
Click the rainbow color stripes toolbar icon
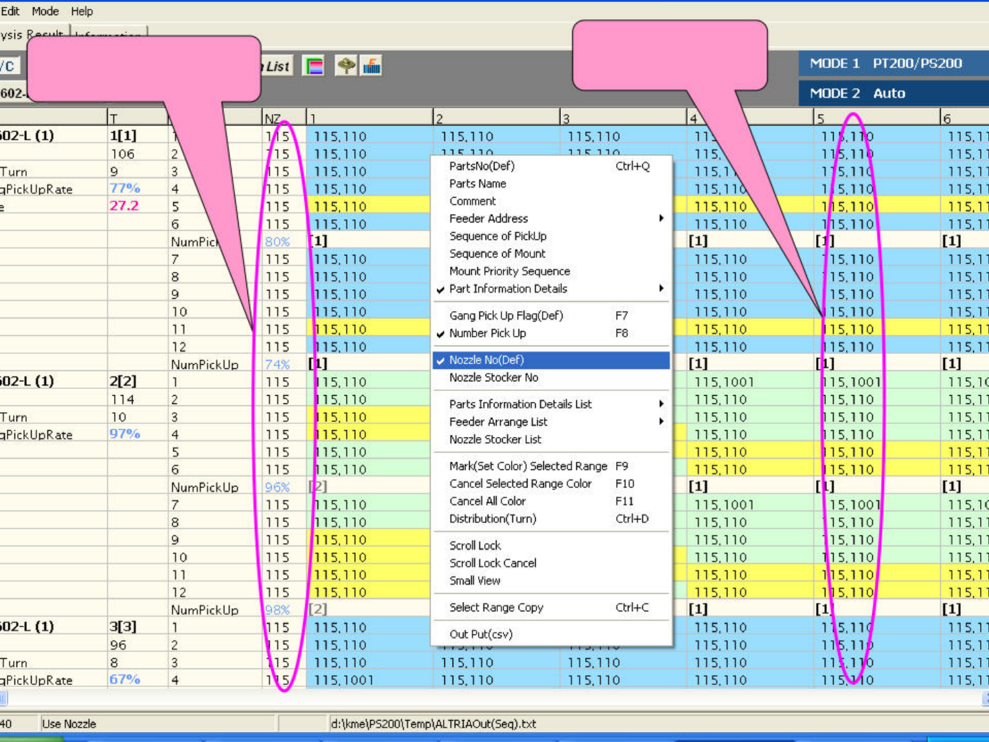(313, 66)
